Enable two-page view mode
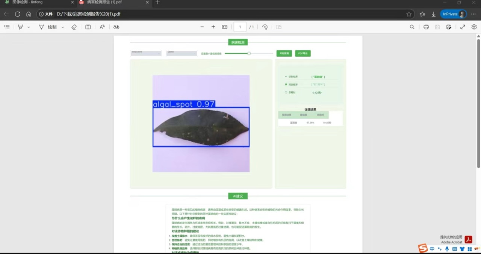The image size is (481, 254). pos(88,27)
